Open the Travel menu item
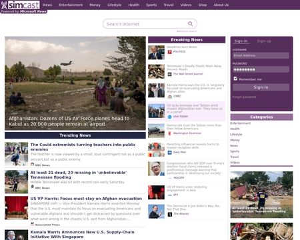This screenshot has width=300, height=240. [x=169, y=5]
